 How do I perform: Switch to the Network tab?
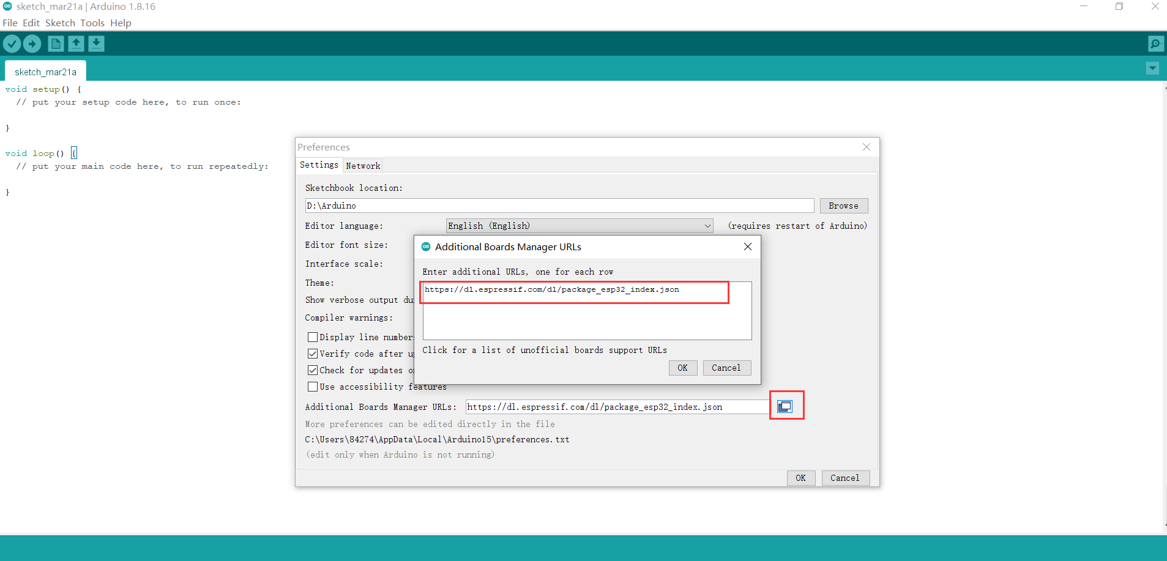click(363, 166)
